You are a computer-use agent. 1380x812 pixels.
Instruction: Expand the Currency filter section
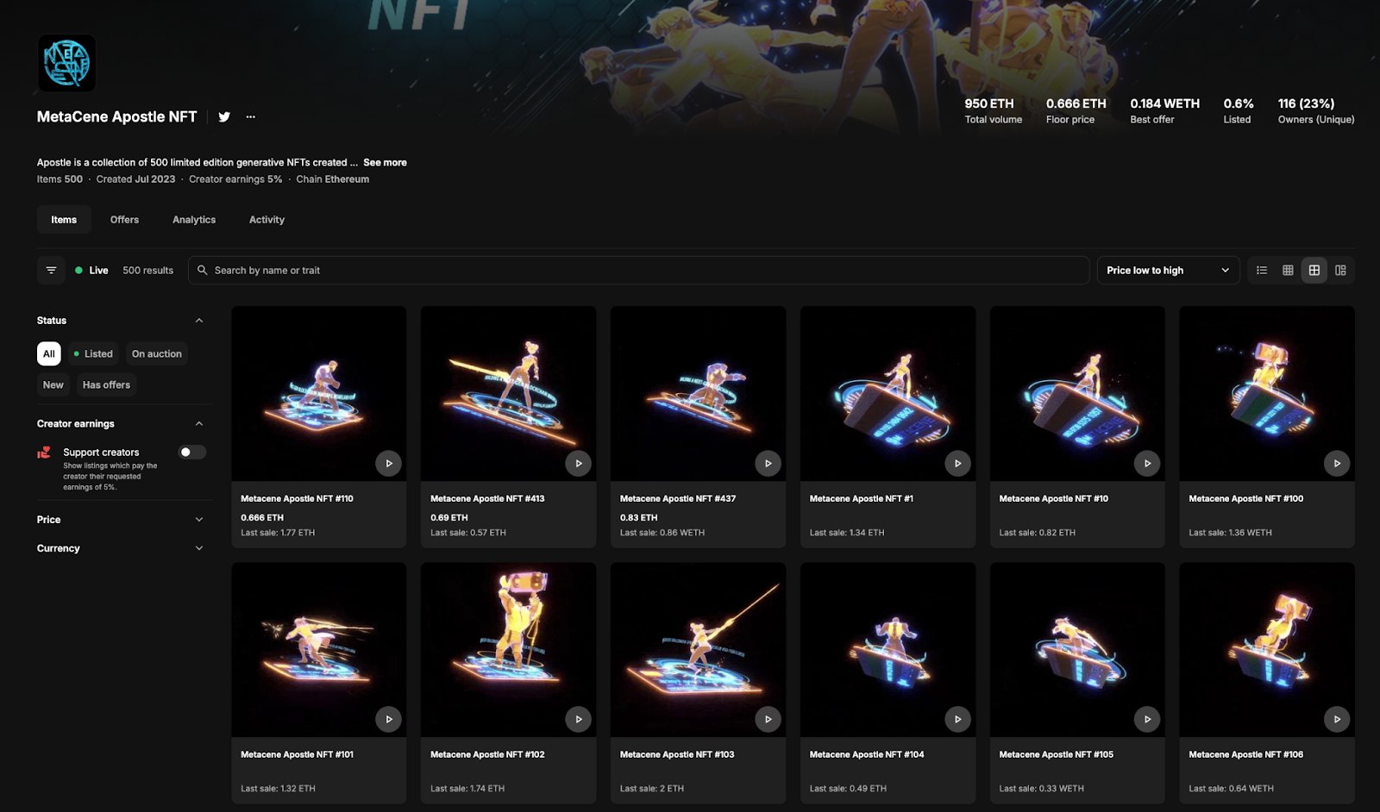199,548
